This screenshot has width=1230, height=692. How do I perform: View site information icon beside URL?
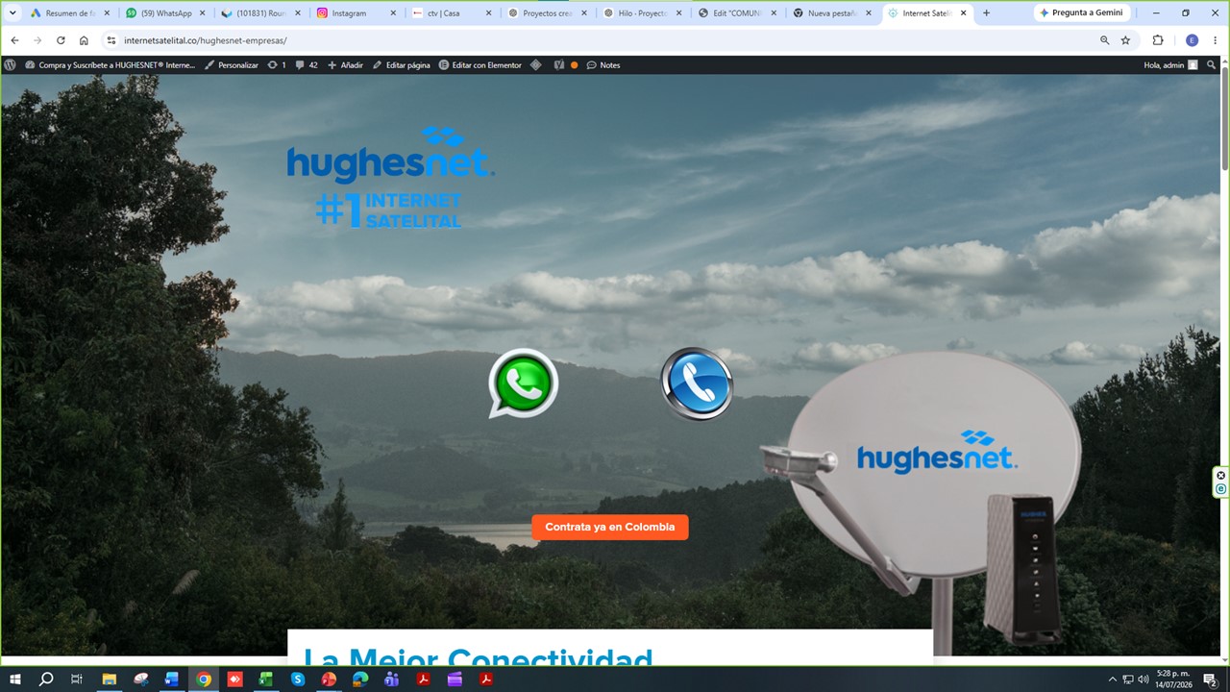[111, 40]
